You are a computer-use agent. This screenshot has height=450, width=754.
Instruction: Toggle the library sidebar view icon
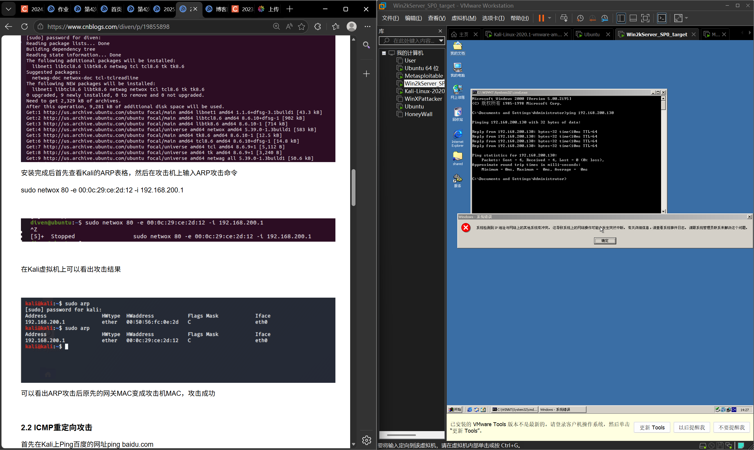(621, 18)
